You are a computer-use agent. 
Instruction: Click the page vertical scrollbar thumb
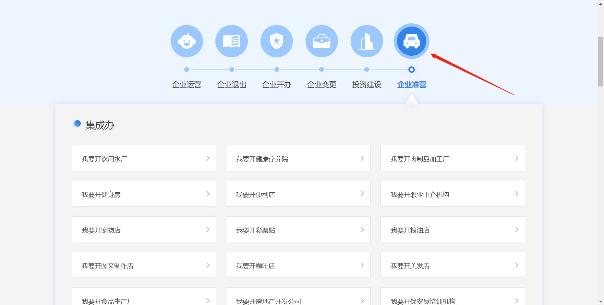click(x=600, y=62)
